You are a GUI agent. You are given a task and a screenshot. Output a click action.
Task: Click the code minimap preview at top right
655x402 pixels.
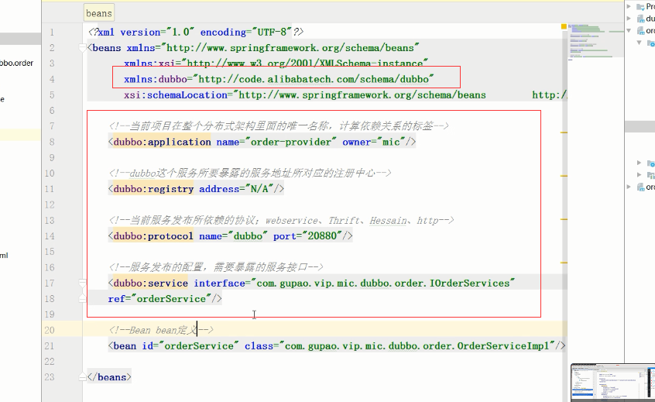[595, 42]
